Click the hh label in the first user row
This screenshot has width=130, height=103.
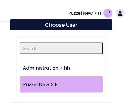point(67,68)
